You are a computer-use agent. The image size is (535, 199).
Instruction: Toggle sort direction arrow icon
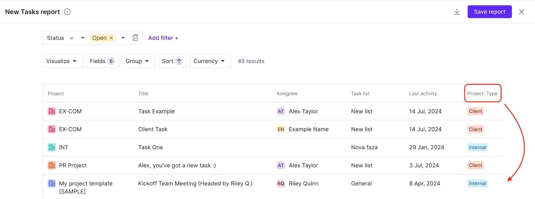[179, 61]
